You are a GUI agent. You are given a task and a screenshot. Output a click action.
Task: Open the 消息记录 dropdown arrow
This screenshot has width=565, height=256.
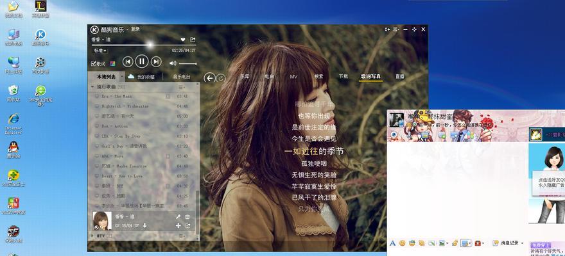522,243
